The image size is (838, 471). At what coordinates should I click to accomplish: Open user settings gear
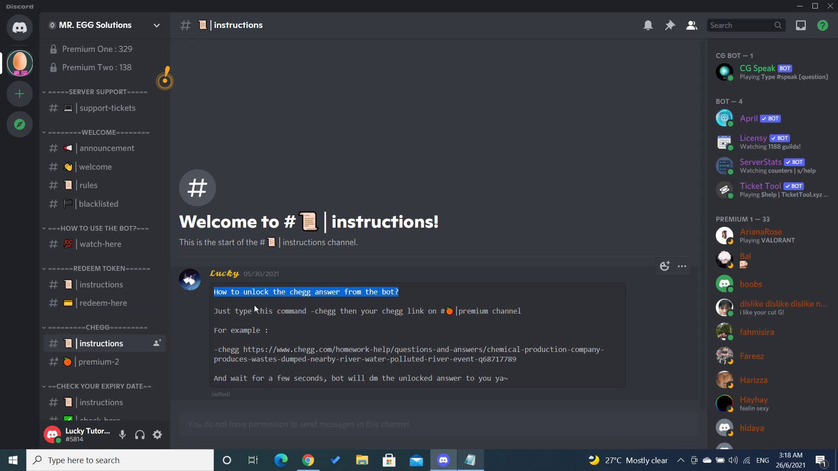click(157, 434)
